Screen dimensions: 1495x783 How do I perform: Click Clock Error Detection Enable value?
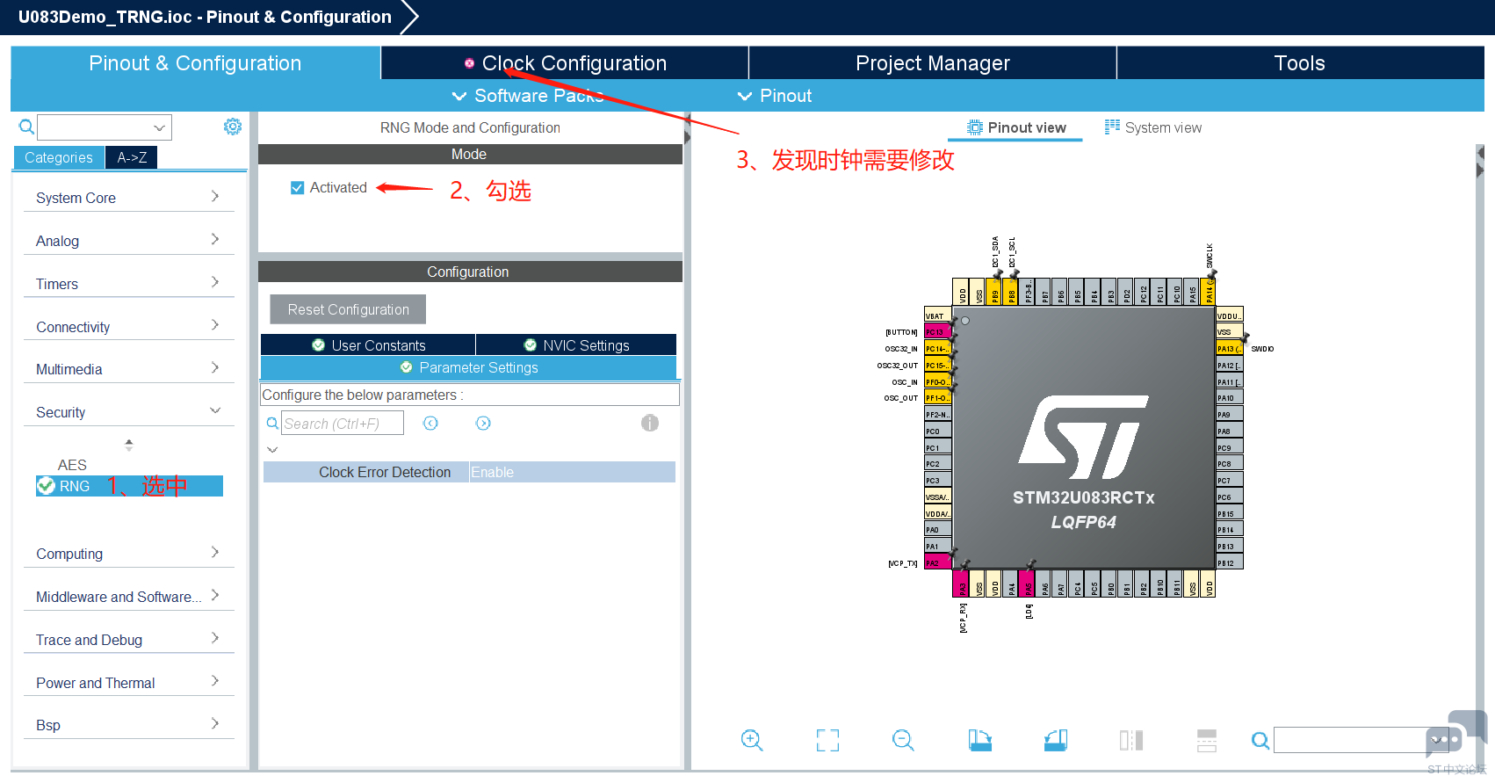click(x=572, y=472)
